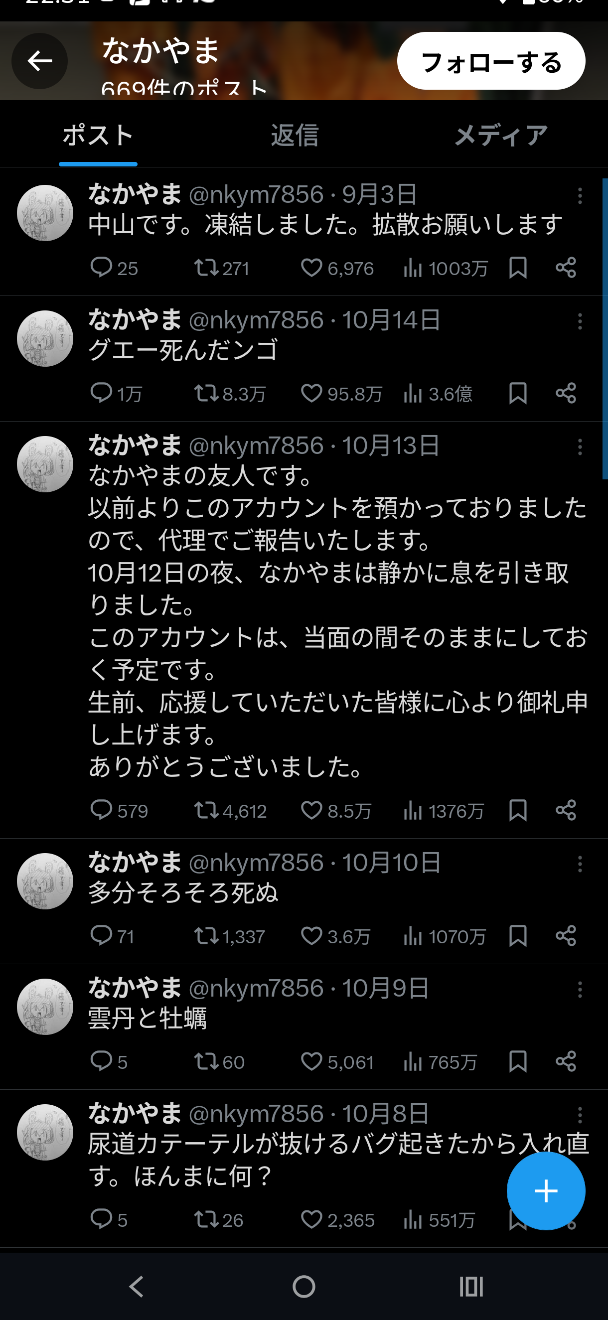Switch to the 返信 tab
The height and width of the screenshot is (1320, 608).
click(x=294, y=136)
